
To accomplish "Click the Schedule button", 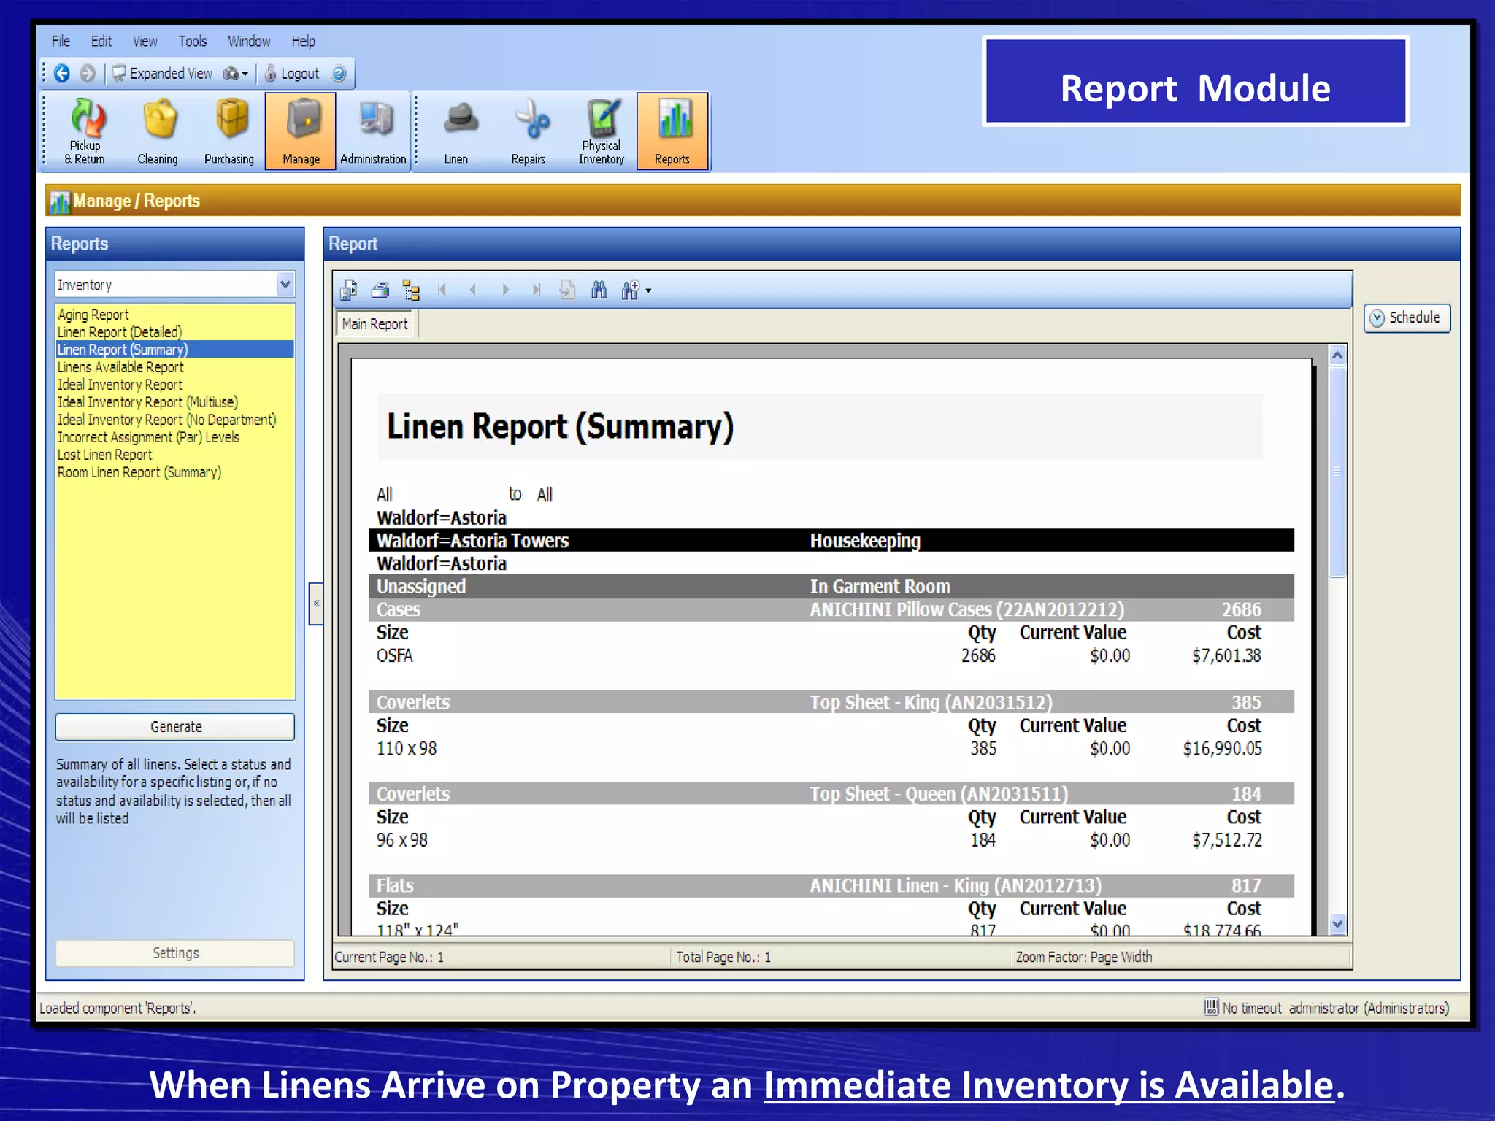I will (1407, 318).
